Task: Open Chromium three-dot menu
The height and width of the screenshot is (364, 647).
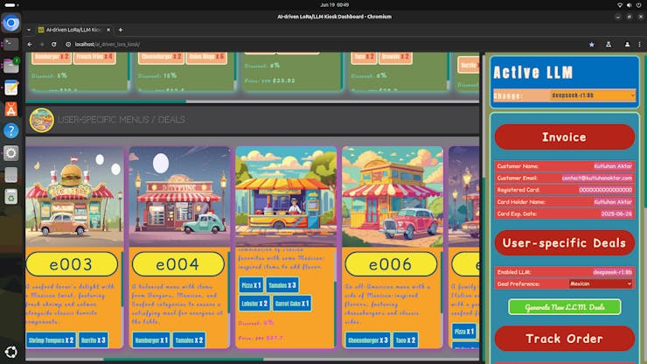Action: pyautogui.click(x=640, y=45)
